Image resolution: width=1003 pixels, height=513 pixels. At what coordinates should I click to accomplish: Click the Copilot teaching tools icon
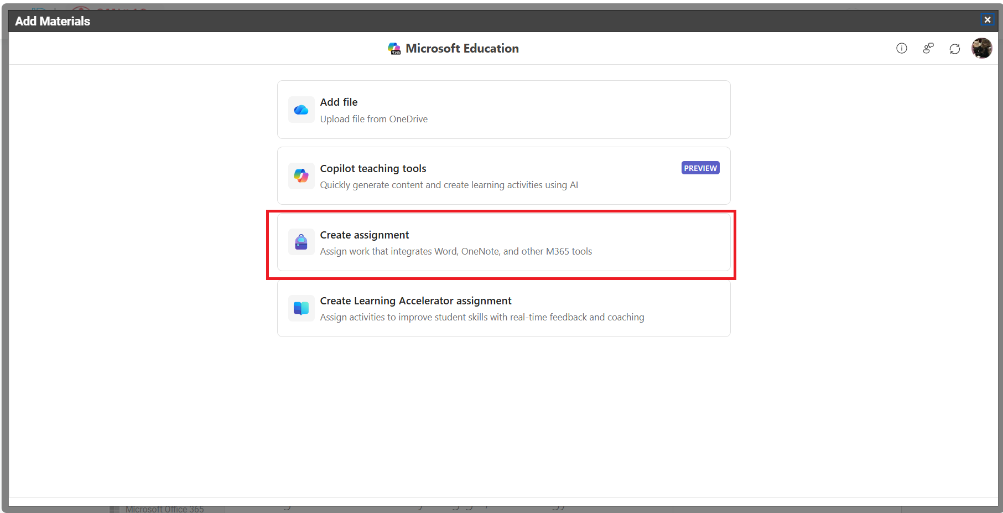[x=301, y=176]
